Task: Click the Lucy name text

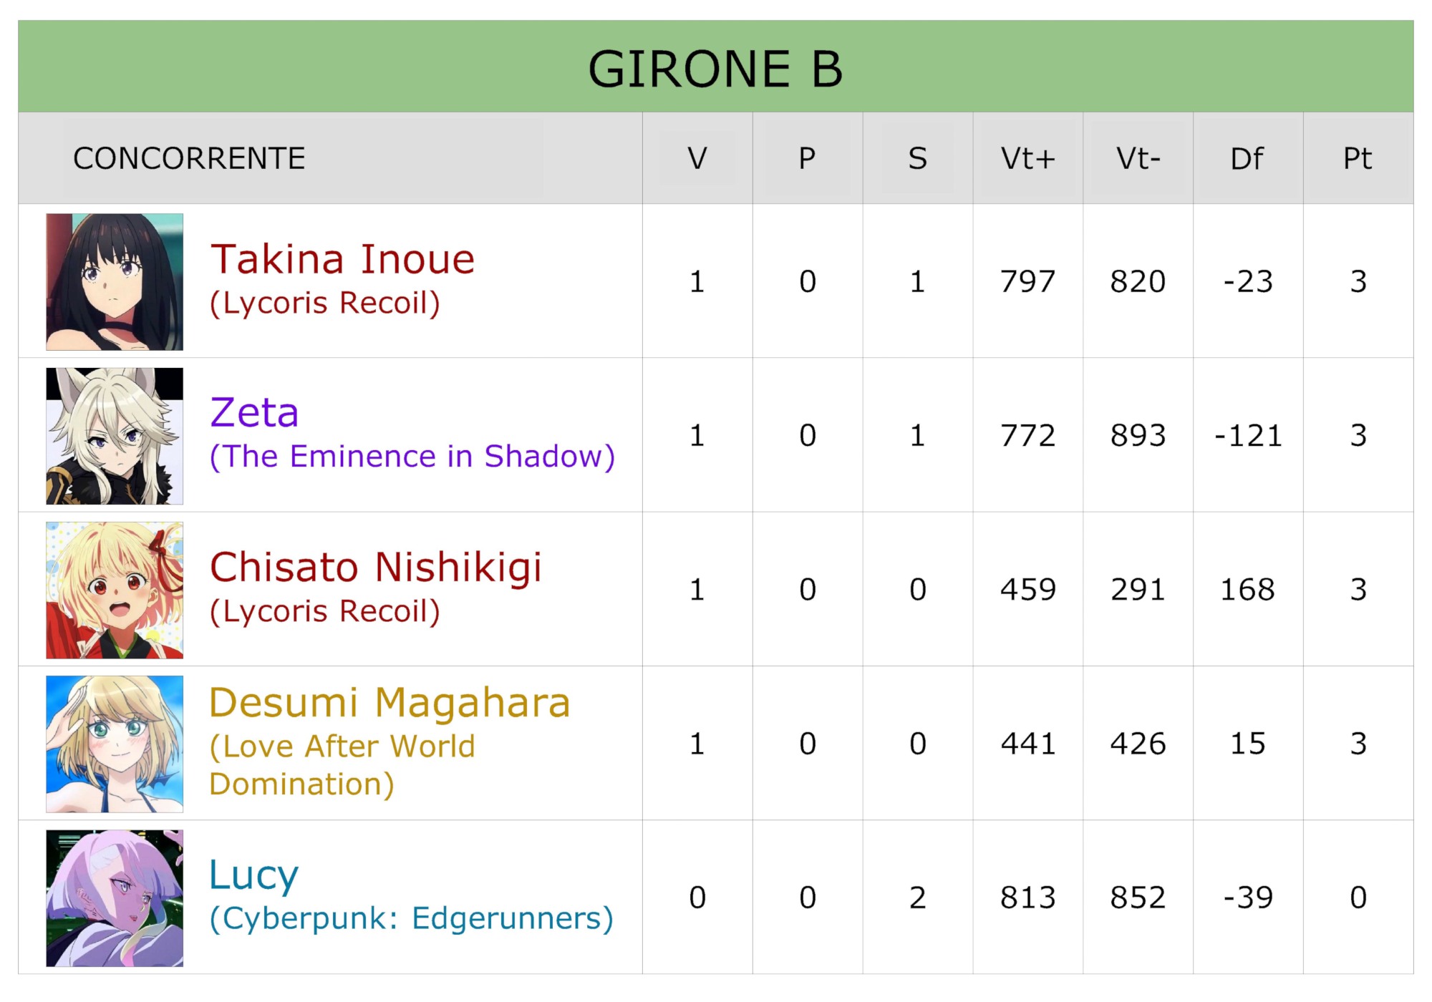Action: click(253, 875)
